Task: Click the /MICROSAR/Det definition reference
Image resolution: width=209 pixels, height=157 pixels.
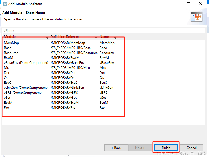Action: point(74,73)
